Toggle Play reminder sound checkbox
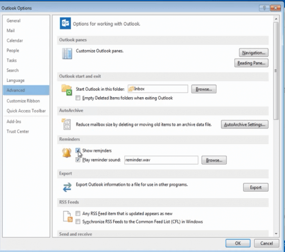Screen dimensions: 285x252 pyautogui.click(x=78, y=160)
